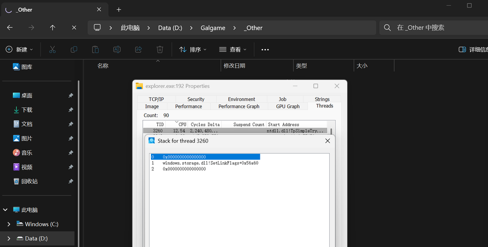Viewport: 488px width, 247px height.
Task: Stop loading with the X navigation button
Action: 74,28
